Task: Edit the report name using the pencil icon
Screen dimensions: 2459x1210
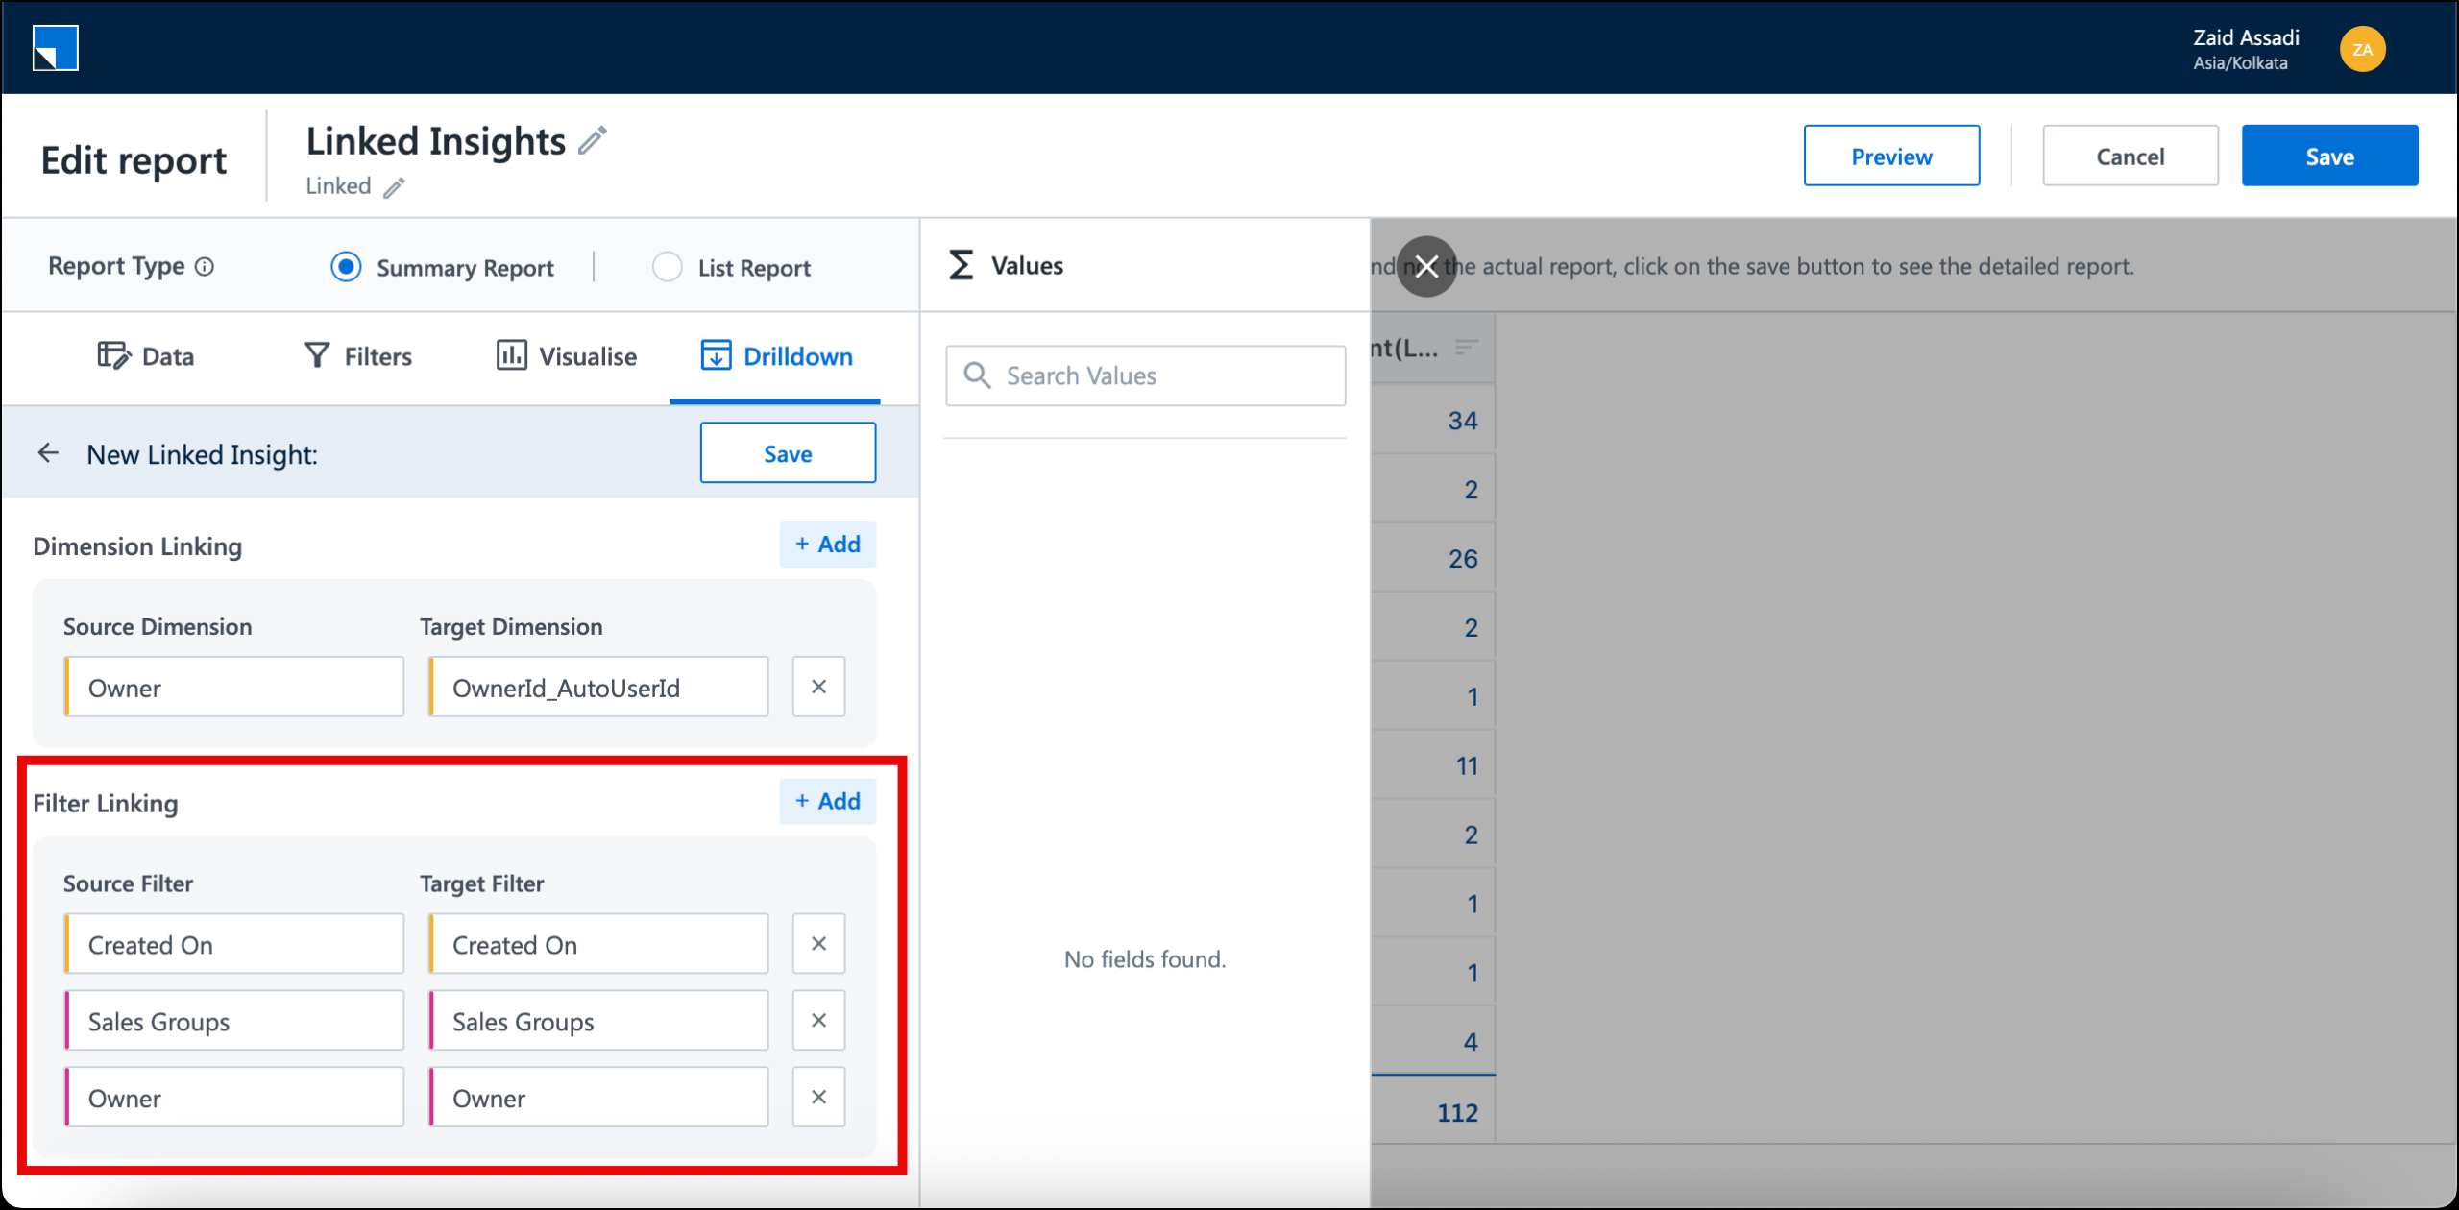Action: [x=595, y=140]
